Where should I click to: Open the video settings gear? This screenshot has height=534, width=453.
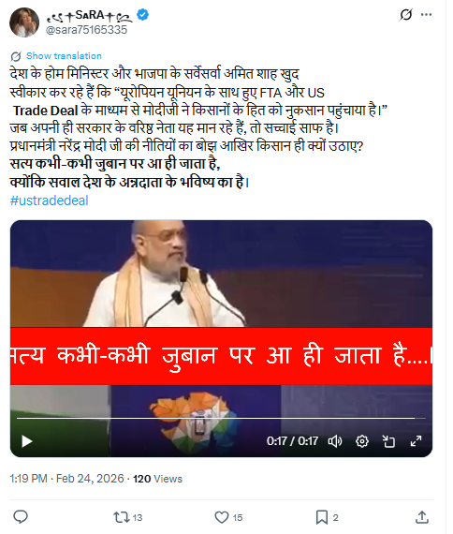pos(362,441)
